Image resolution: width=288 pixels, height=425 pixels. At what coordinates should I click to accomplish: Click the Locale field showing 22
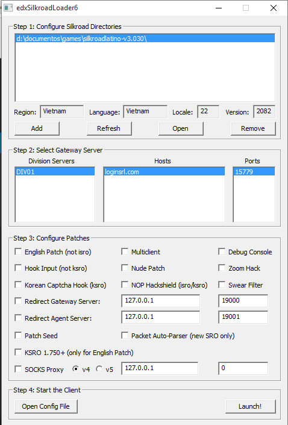pyautogui.click(x=208, y=112)
